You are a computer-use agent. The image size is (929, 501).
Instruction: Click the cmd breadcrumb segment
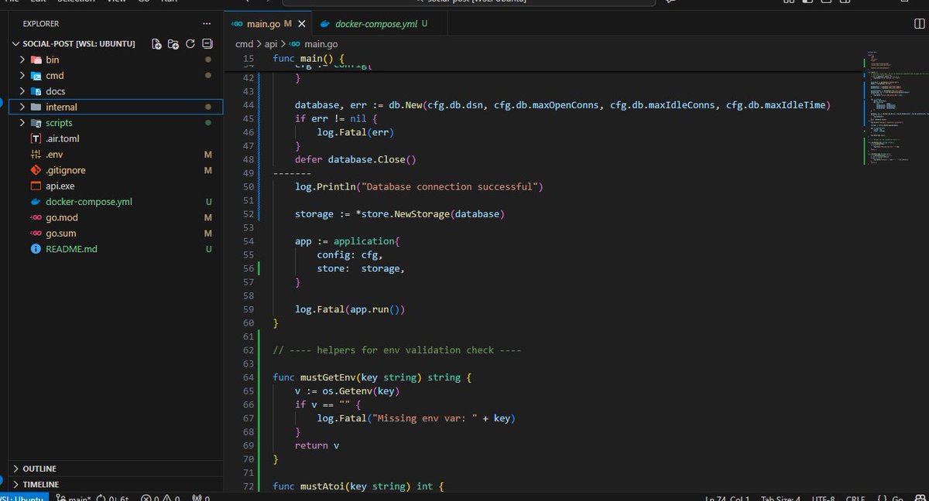[244, 44]
